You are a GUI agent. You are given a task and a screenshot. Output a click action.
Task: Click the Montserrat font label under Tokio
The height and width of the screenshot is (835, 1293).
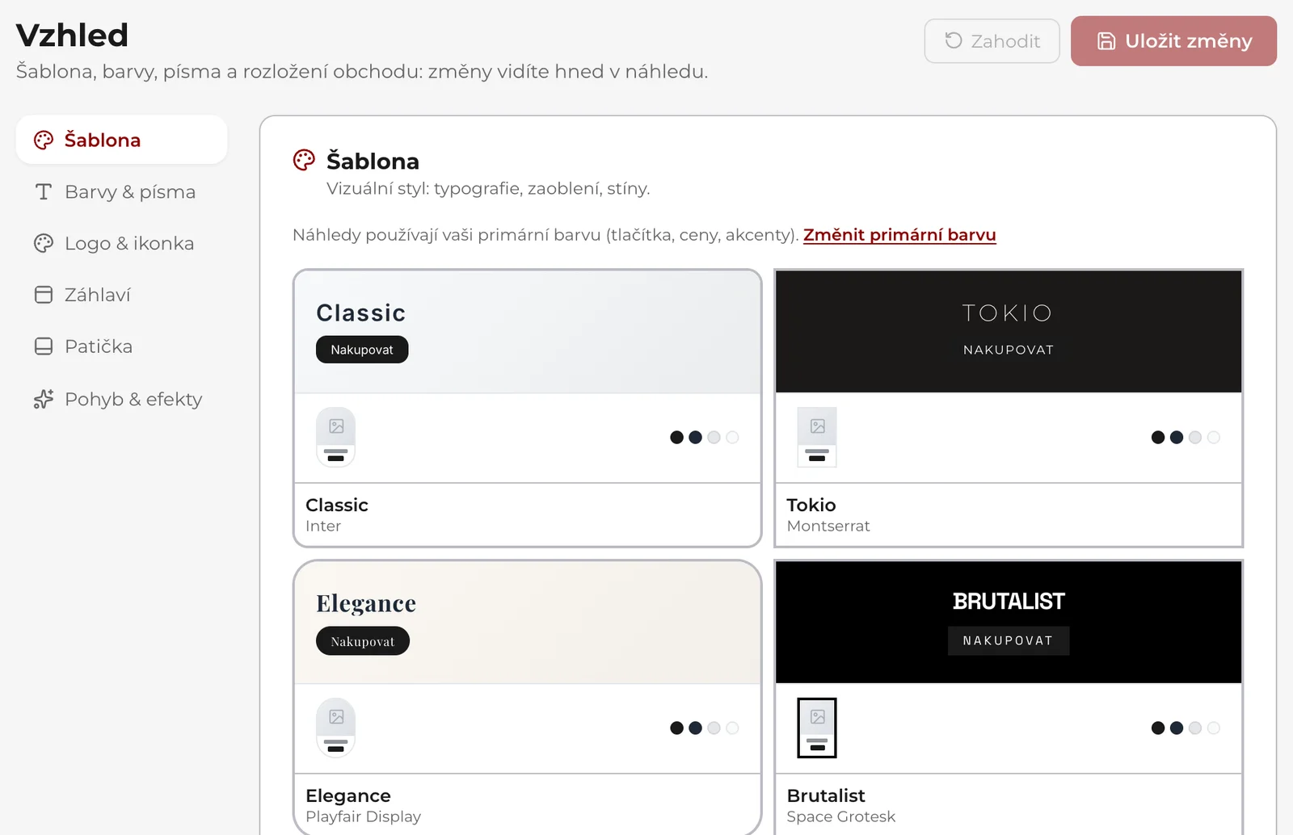pyautogui.click(x=828, y=526)
